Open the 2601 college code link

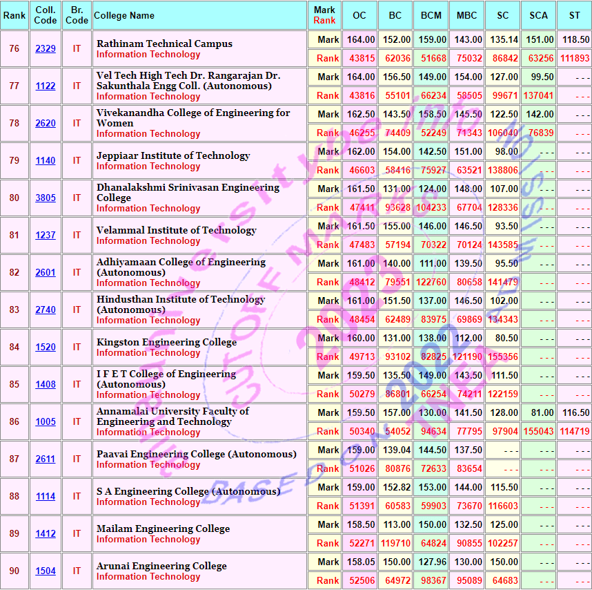click(46, 272)
